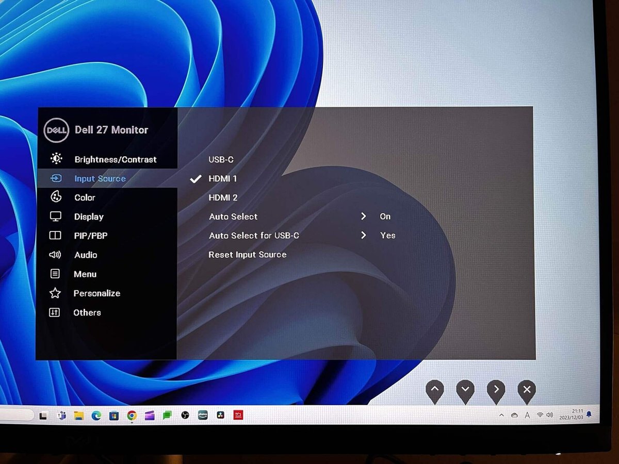Click the Input Source arrow icon
The height and width of the screenshot is (464, 619).
click(x=56, y=178)
